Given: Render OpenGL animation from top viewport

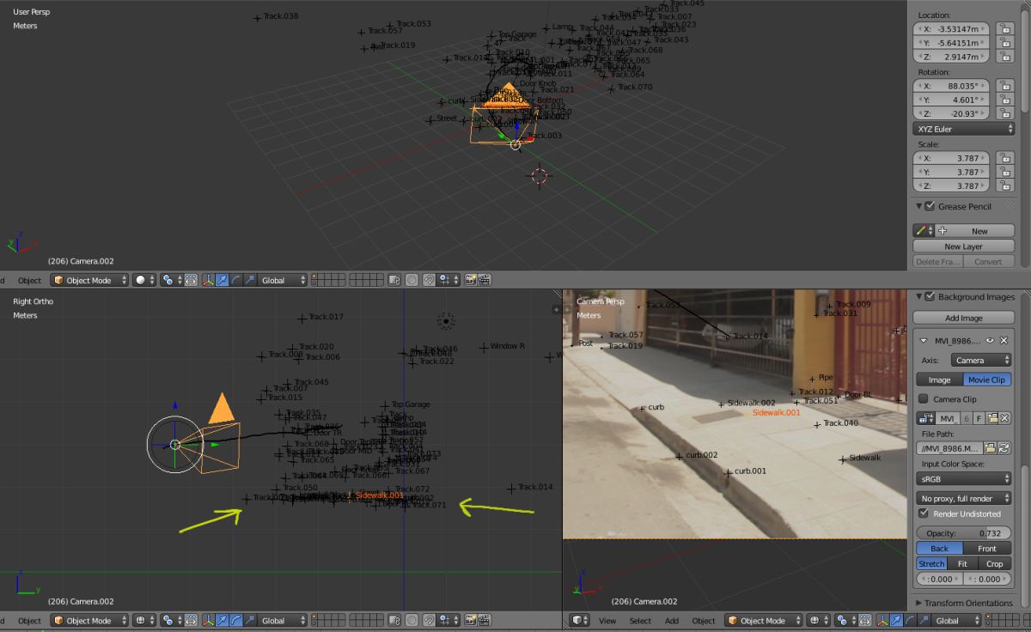Looking at the screenshot, I should coord(484,280).
